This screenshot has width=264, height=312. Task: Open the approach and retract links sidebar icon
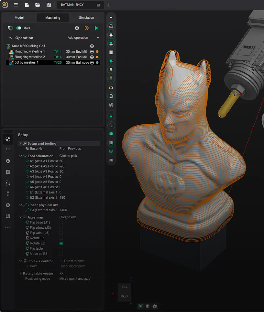pos(8,183)
